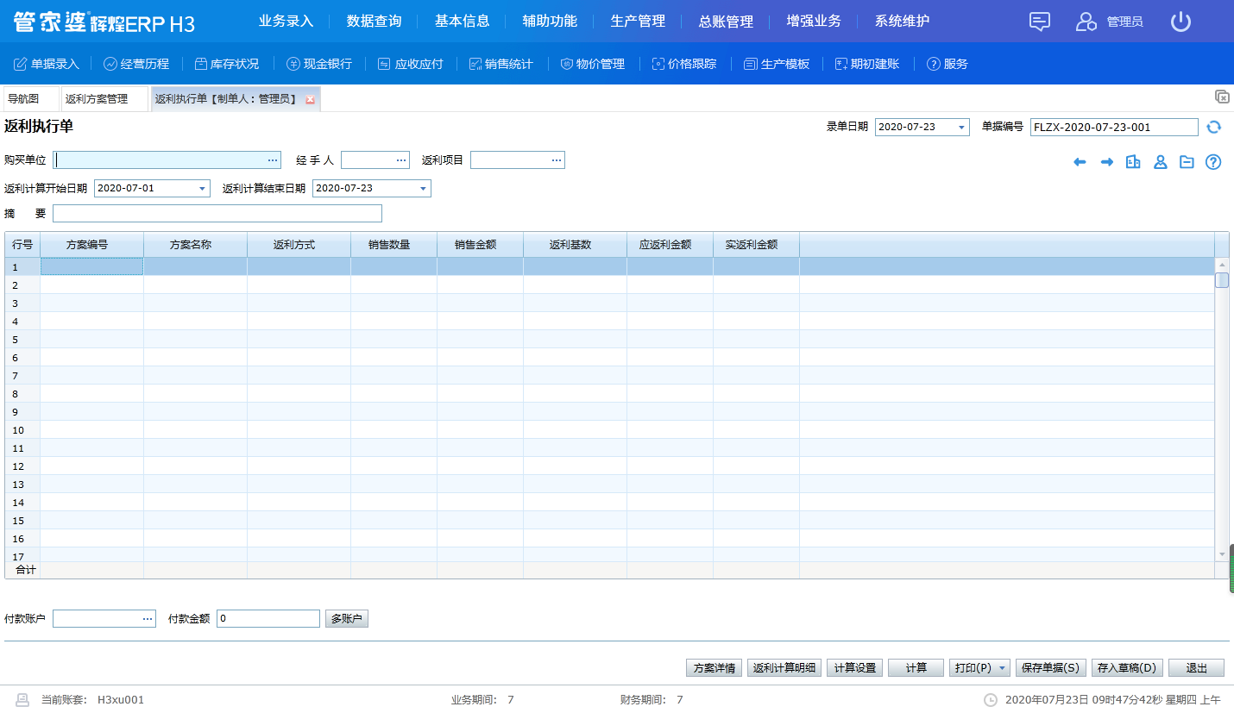Viewport: 1234px width, 713px height.
Task: Open the 录单日期 date dropdown
Action: point(961,128)
